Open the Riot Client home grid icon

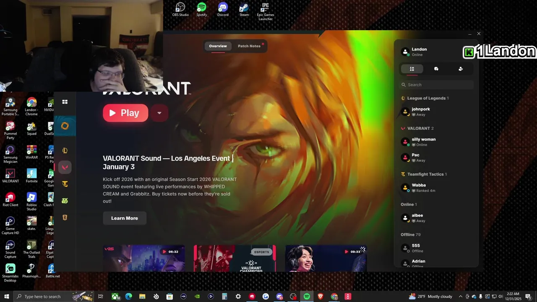[65, 102]
